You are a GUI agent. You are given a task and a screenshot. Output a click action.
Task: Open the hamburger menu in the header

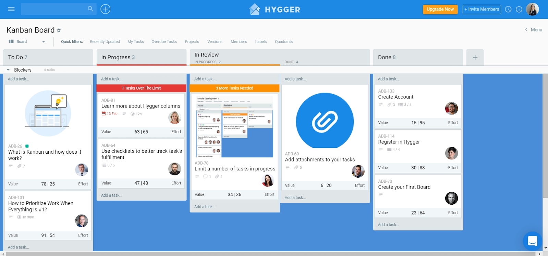pos(11,9)
